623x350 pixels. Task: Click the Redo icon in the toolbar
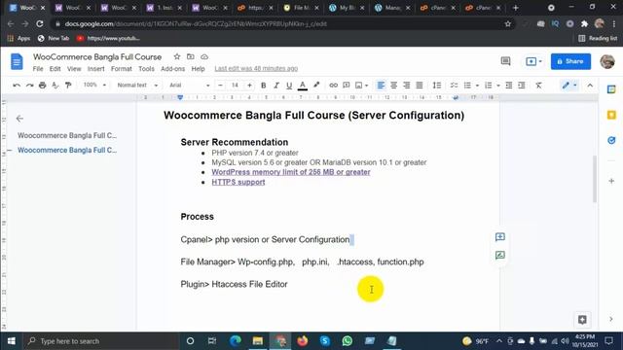[x=29, y=86]
